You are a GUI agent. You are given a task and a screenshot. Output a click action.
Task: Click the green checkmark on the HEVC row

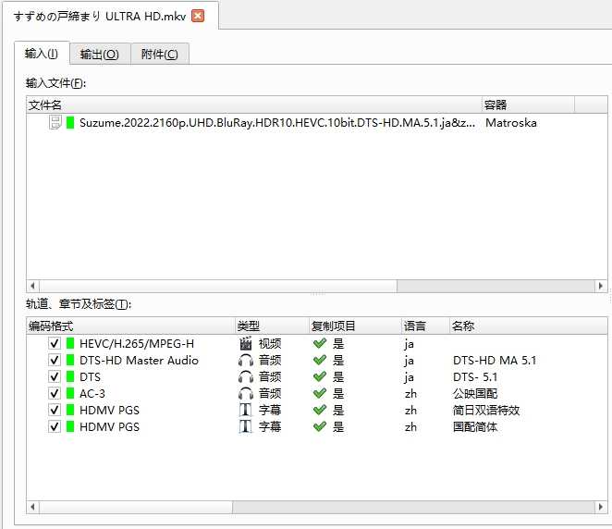[x=320, y=343]
